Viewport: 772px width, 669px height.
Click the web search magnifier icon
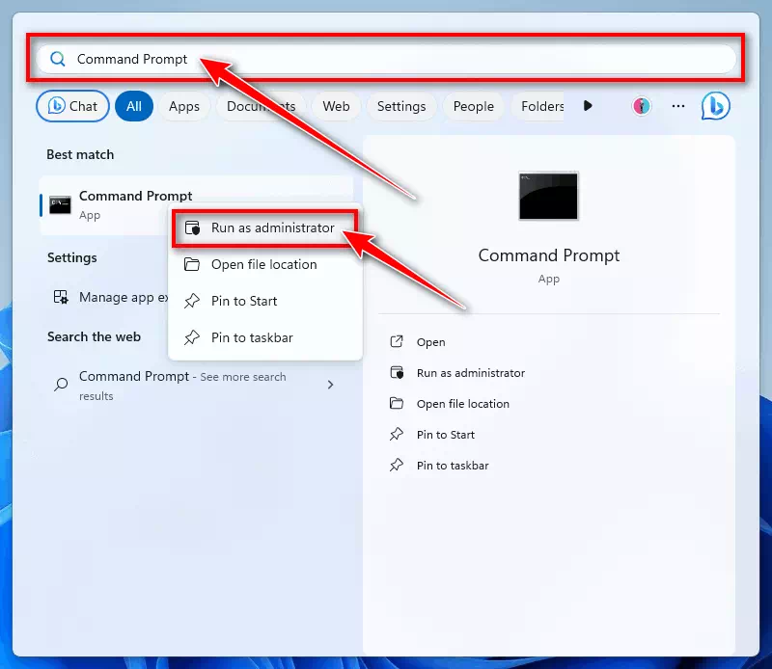coord(61,385)
